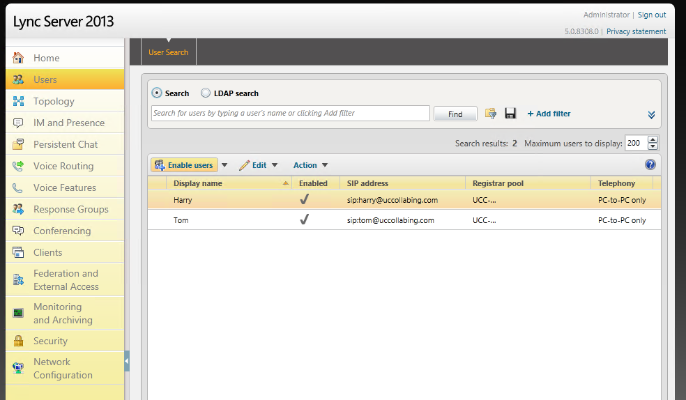Click the SIP address column header

click(x=402, y=183)
